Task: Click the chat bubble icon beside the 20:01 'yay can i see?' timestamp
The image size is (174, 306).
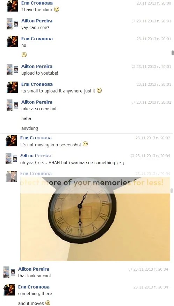Action: pos(133,21)
